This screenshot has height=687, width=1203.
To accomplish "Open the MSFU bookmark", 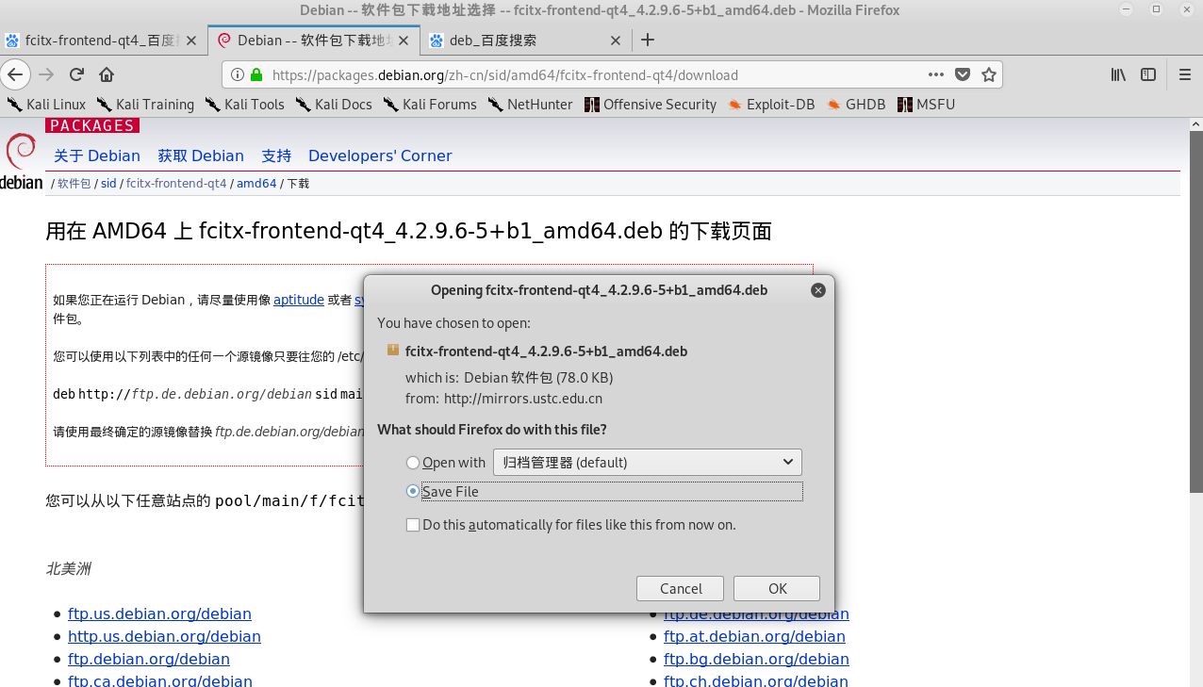I will point(927,105).
